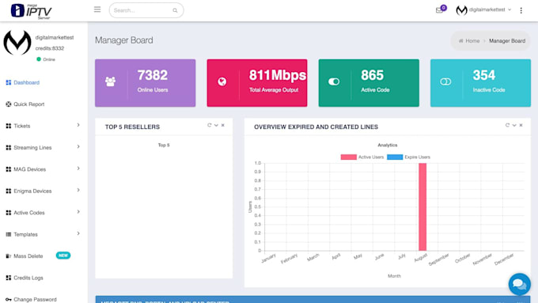Viewport: 538px width, 303px height.
Task: Expand the Active Codes submenu
Action: [78, 212]
